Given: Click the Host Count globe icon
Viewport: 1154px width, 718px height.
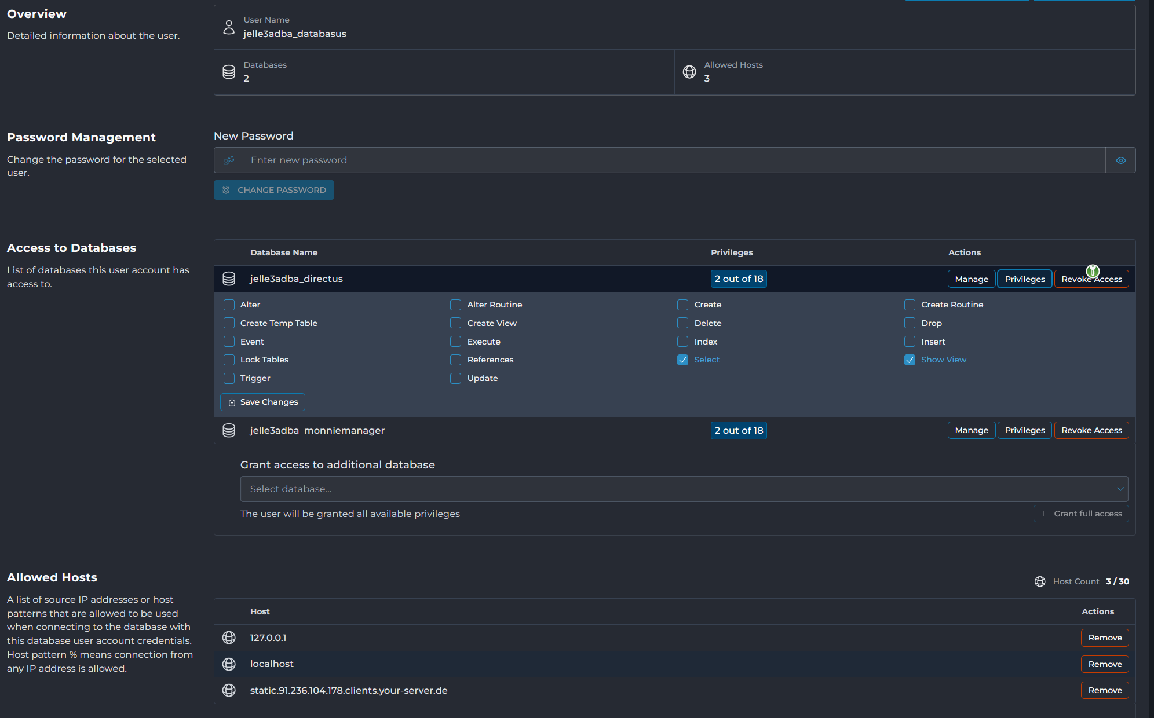Looking at the screenshot, I should point(1040,581).
